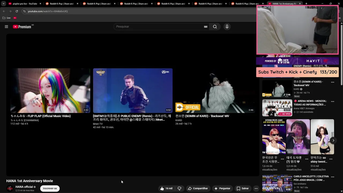Reload the page with browser refresh icon
This screenshot has width=343, height=193.
point(17,11)
